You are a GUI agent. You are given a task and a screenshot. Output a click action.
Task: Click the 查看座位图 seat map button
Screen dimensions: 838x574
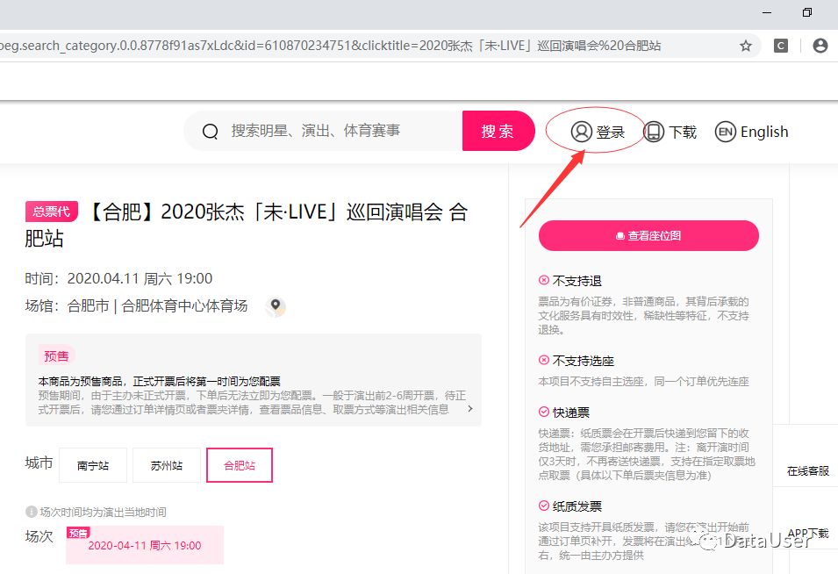pyautogui.click(x=648, y=235)
